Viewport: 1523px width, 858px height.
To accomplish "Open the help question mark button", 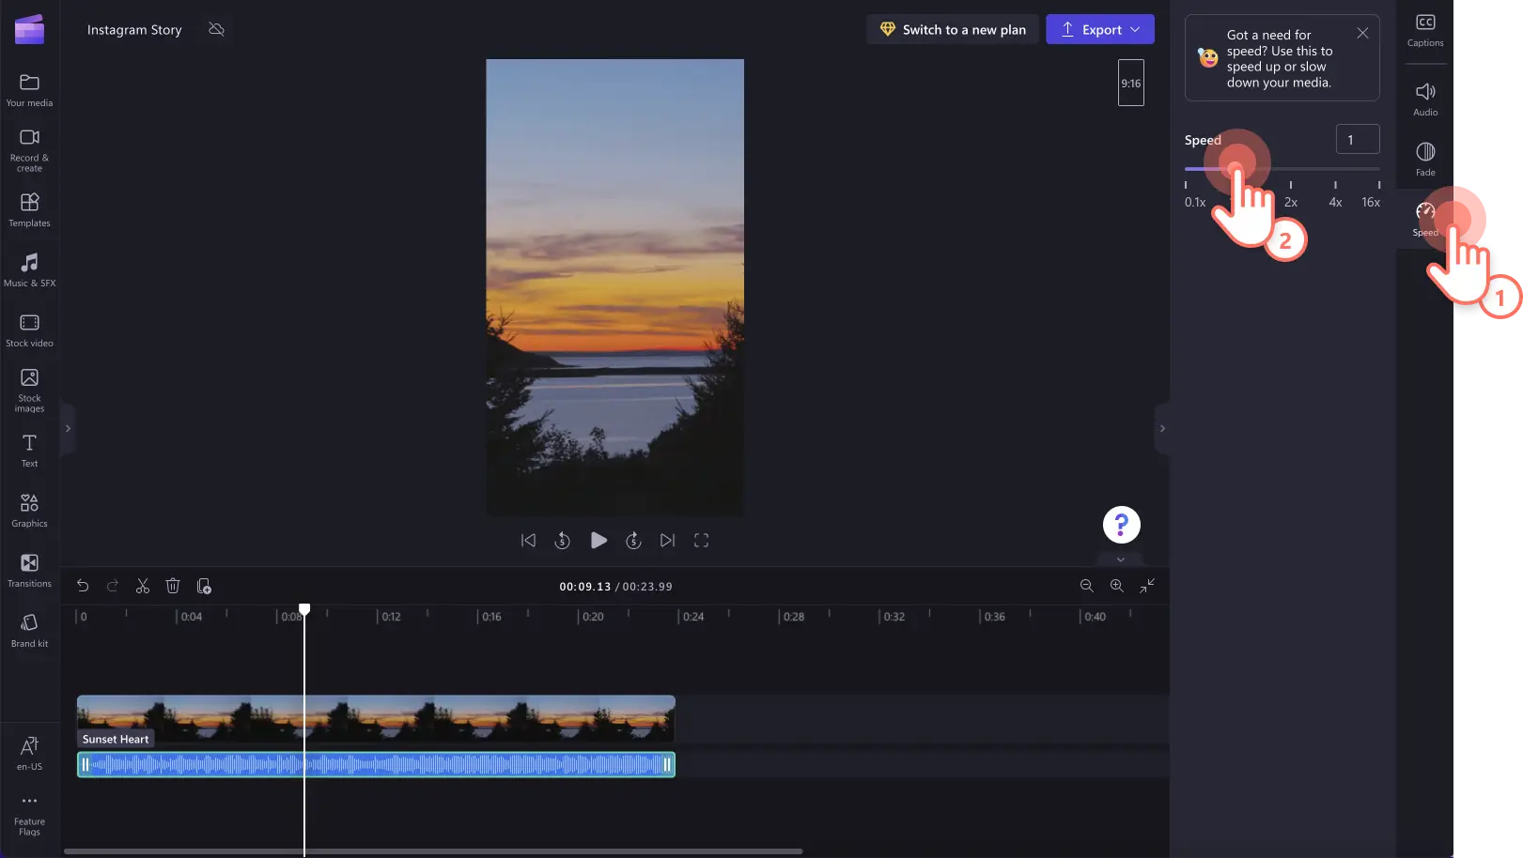I will click(1122, 525).
